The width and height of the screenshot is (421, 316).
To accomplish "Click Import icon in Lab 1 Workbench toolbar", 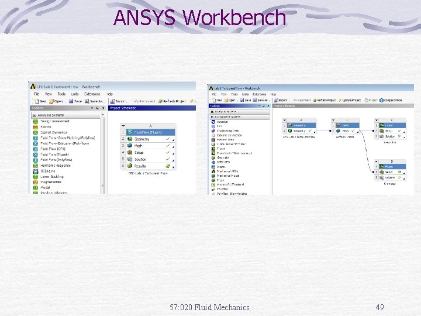I will coord(112,101).
